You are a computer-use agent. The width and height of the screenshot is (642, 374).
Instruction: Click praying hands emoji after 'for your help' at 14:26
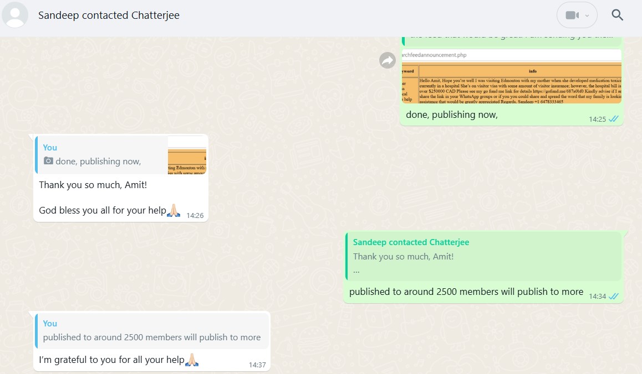[174, 210]
